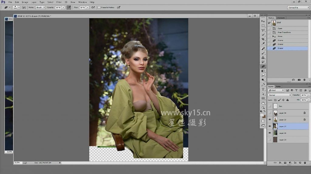Image resolution: width=311 pixels, height=174 pixels.
Task: Select the Clone Stamp tool
Action: tap(263, 57)
